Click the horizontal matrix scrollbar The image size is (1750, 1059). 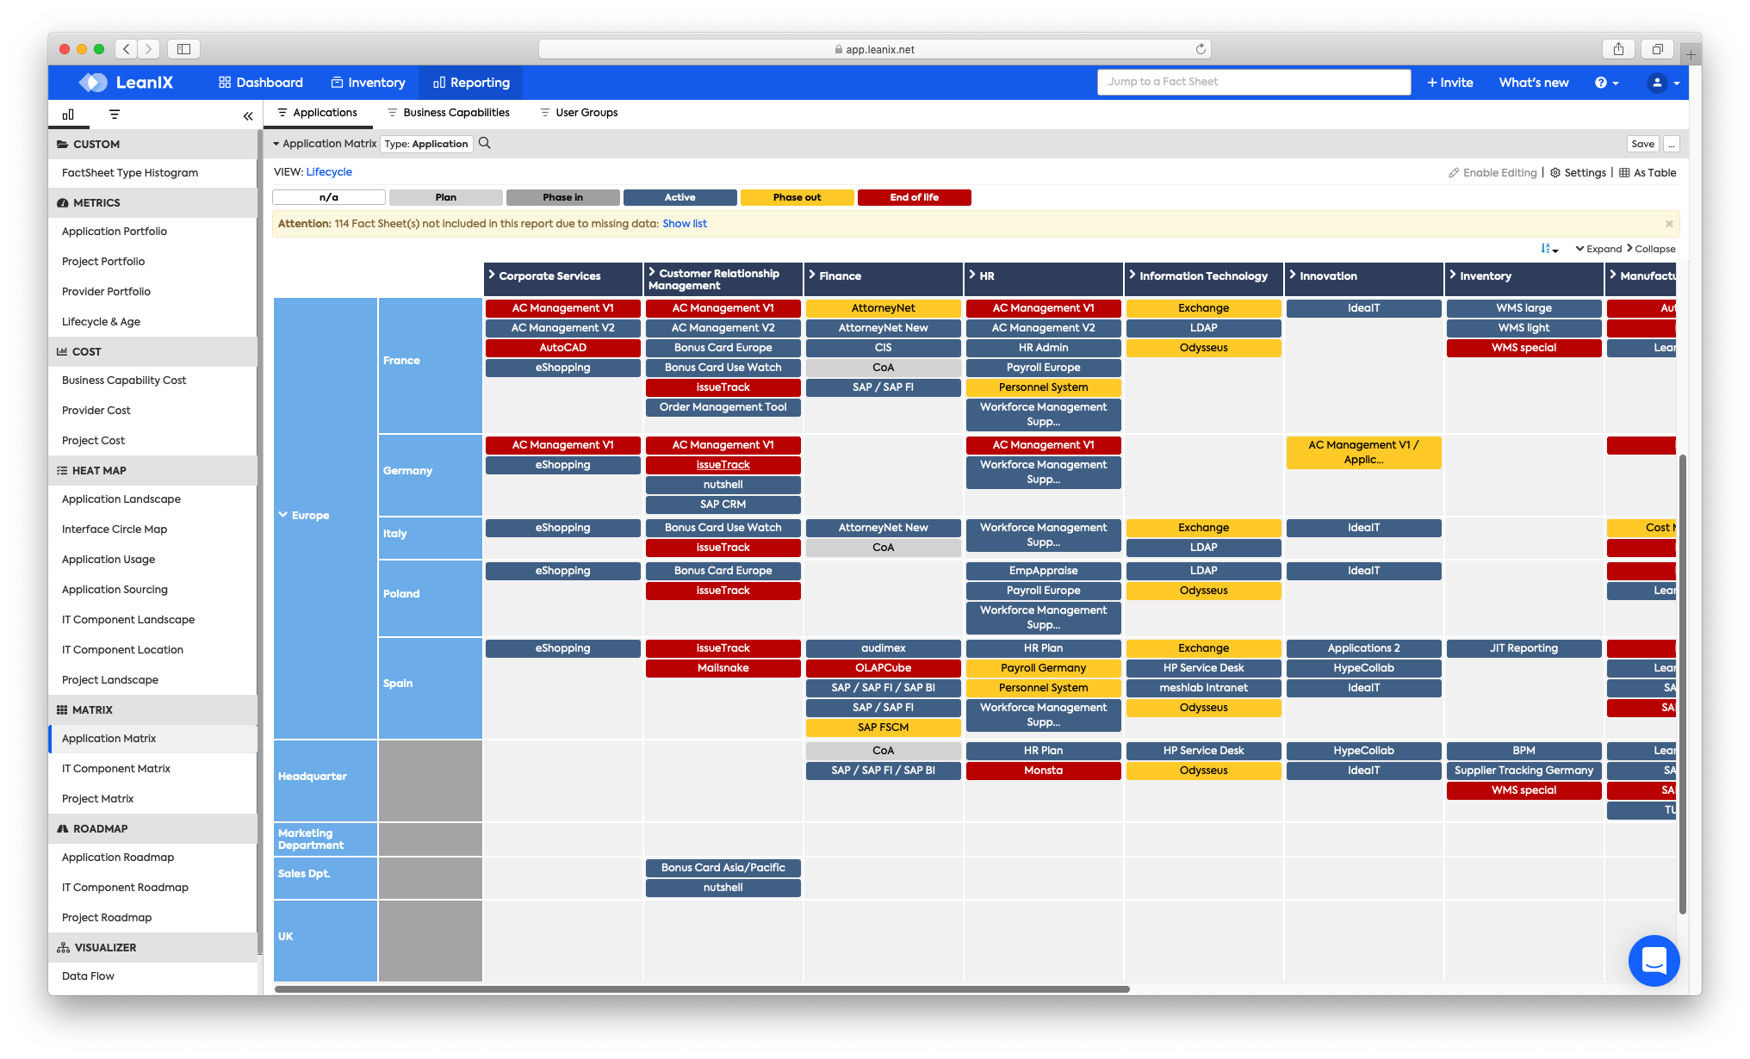pos(702,988)
